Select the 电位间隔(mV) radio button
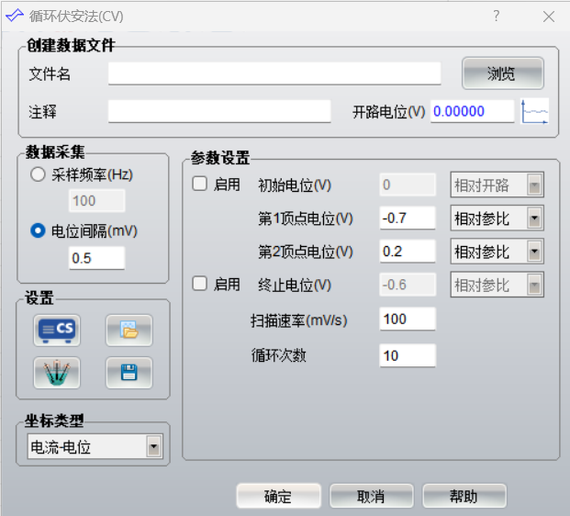This screenshot has height=516, width=570. point(38,230)
